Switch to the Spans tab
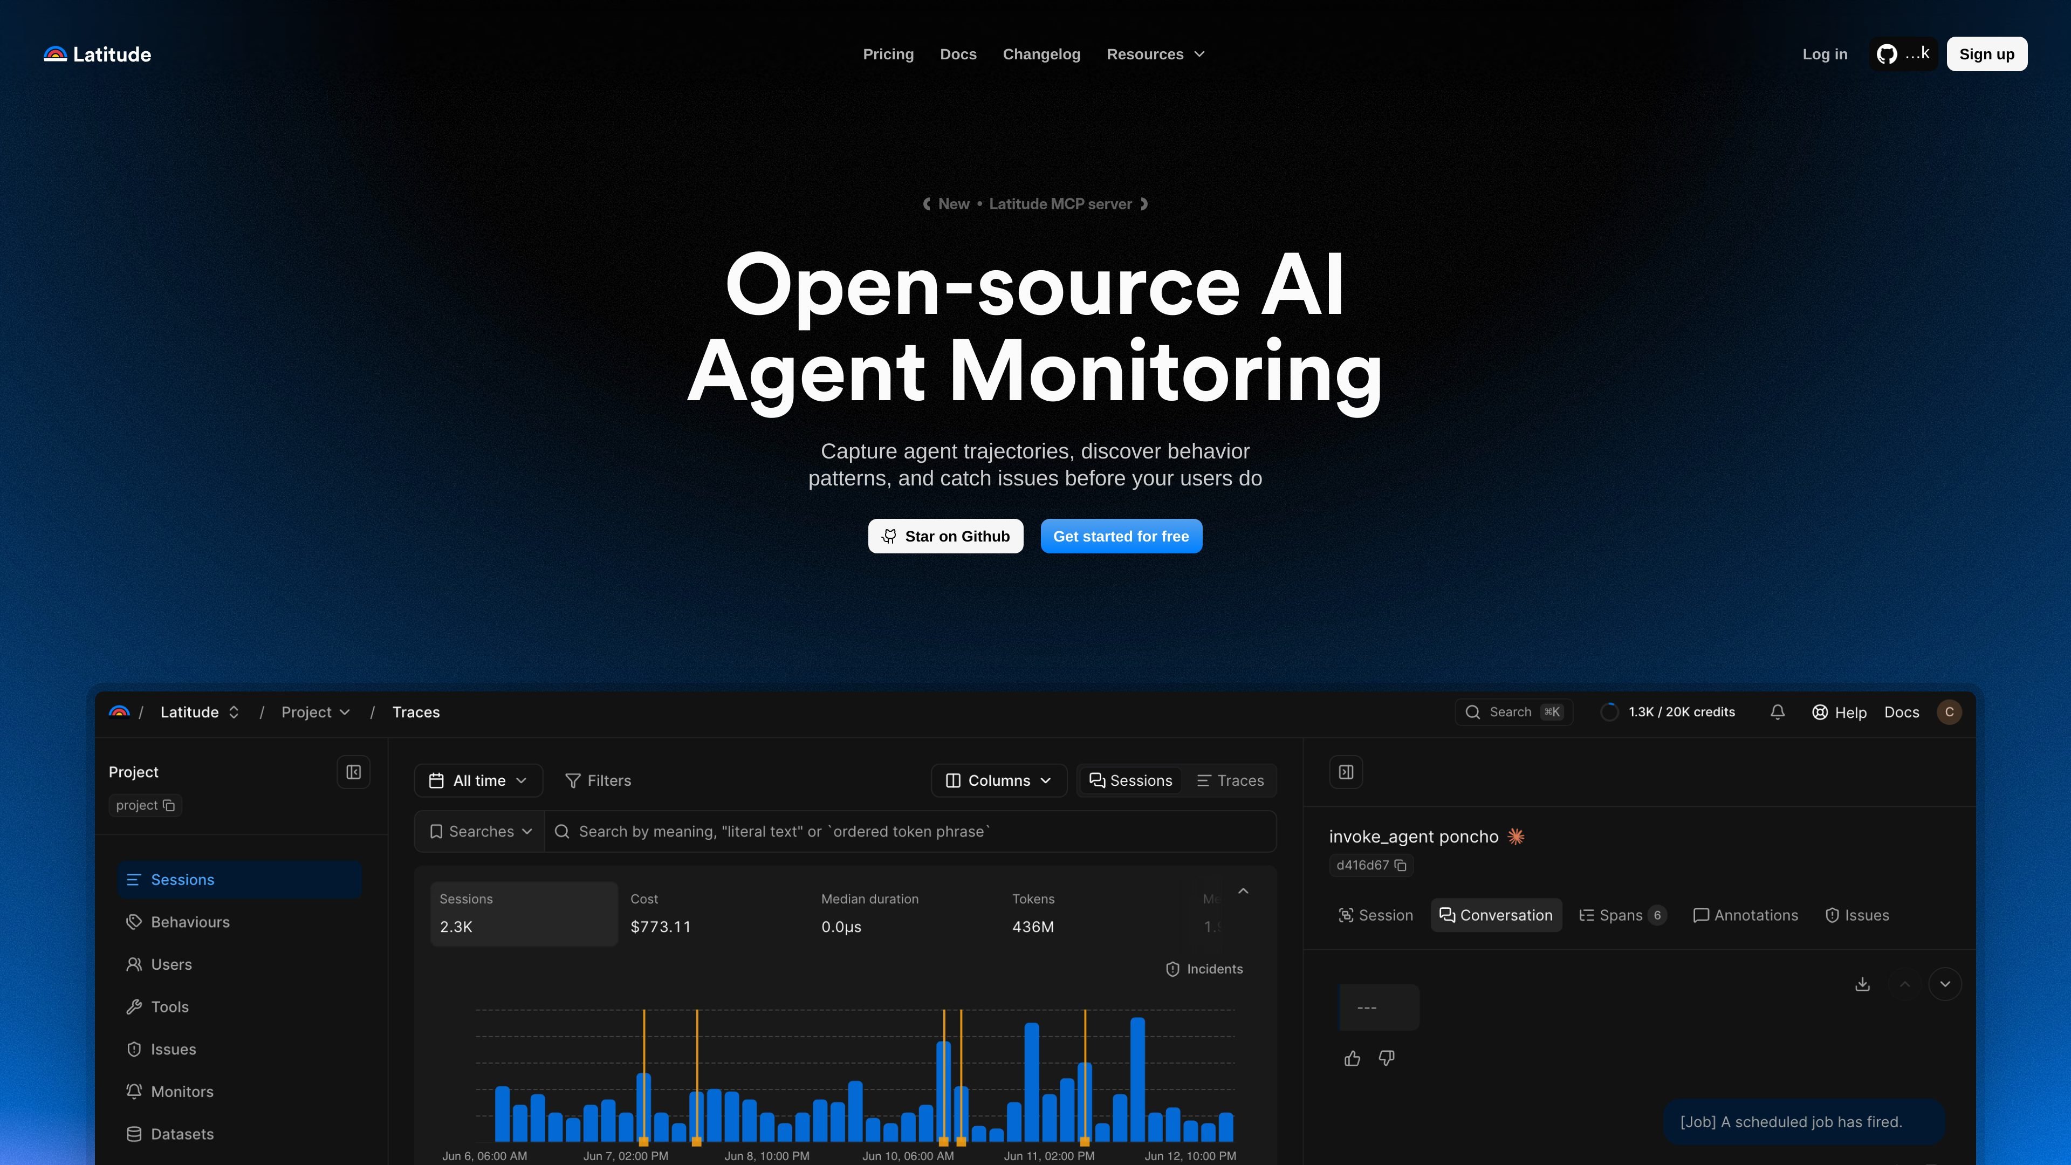2071x1165 pixels. [x=1622, y=915]
